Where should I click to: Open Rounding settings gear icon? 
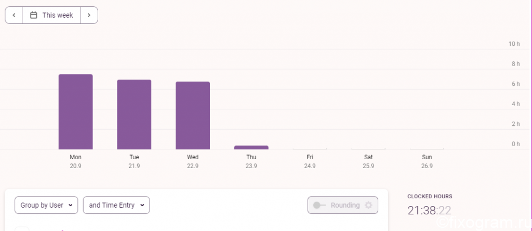[368, 205]
